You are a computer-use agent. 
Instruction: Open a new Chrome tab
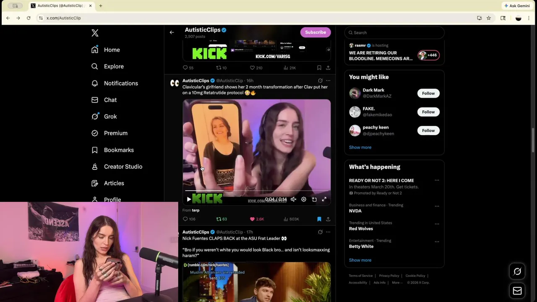[101, 6]
